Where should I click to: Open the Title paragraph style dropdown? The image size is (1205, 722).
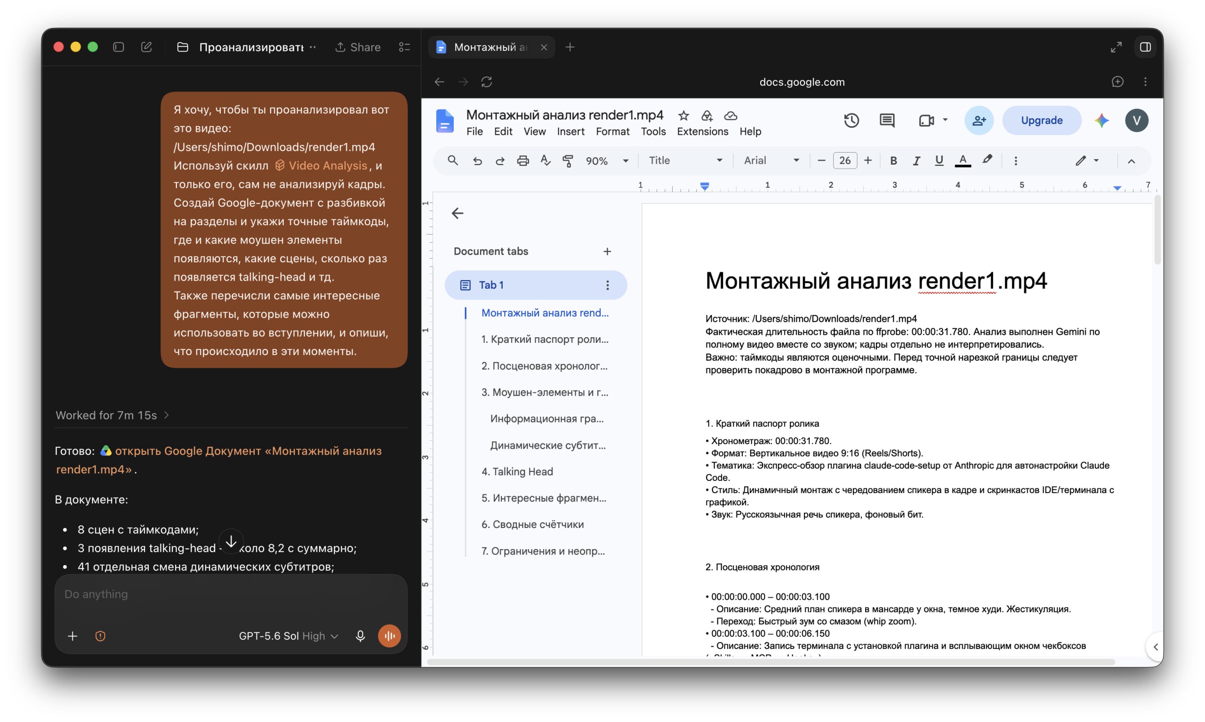[x=685, y=161]
